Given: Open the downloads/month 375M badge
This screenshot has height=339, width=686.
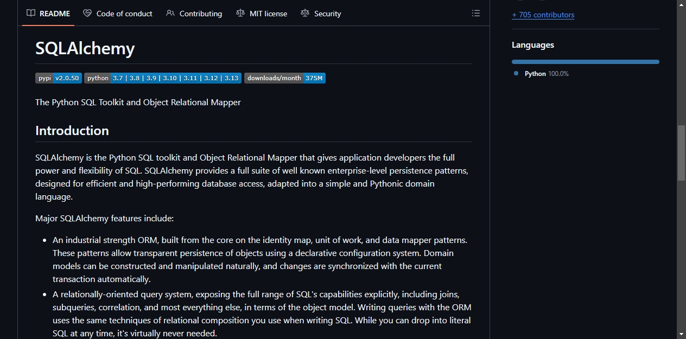Looking at the screenshot, I should click(x=285, y=78).
